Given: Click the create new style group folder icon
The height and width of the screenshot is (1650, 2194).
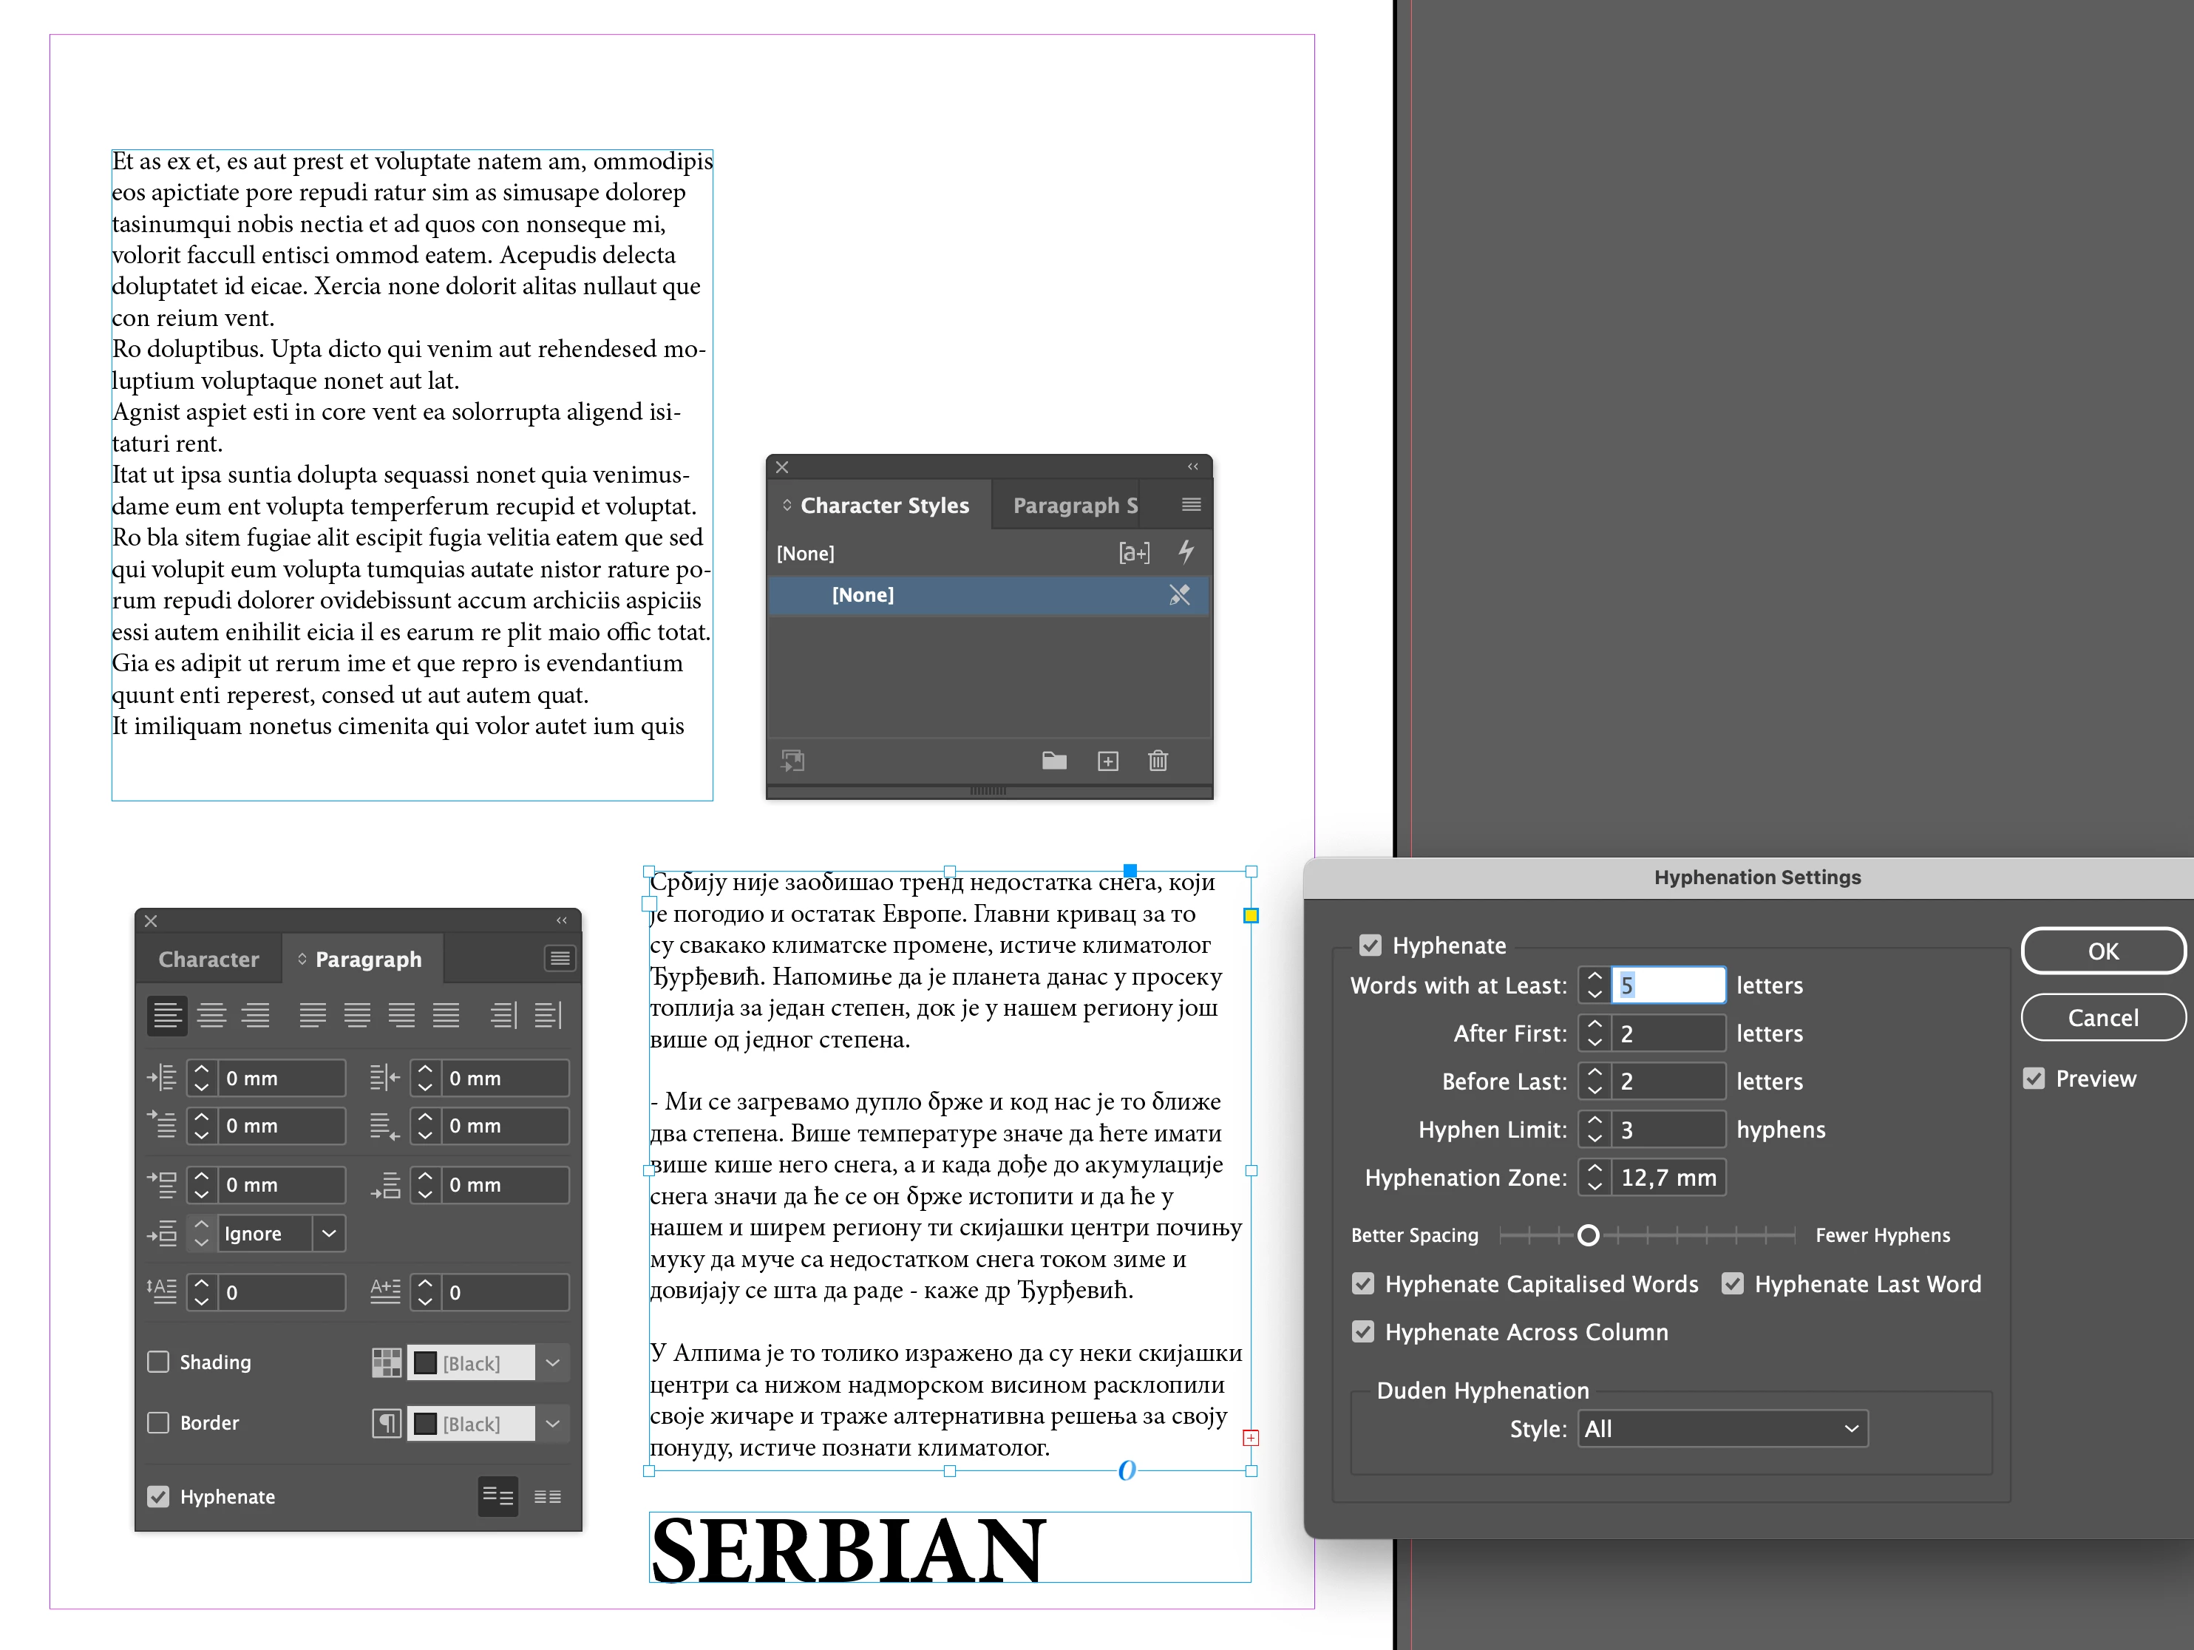Looking at the screenshot, I should click(x=1053, y=761).
